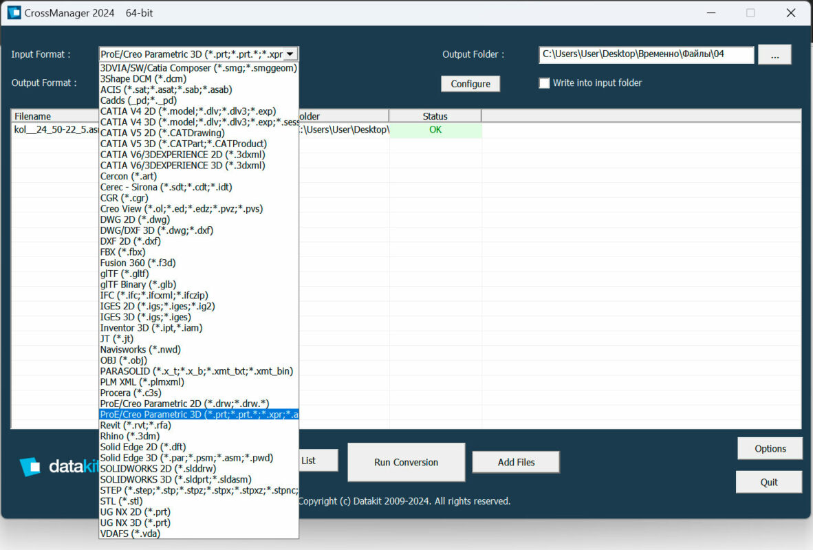Select CATIA V4 2D format
This screenshot has height=550, width=813.
coord(199,111)
